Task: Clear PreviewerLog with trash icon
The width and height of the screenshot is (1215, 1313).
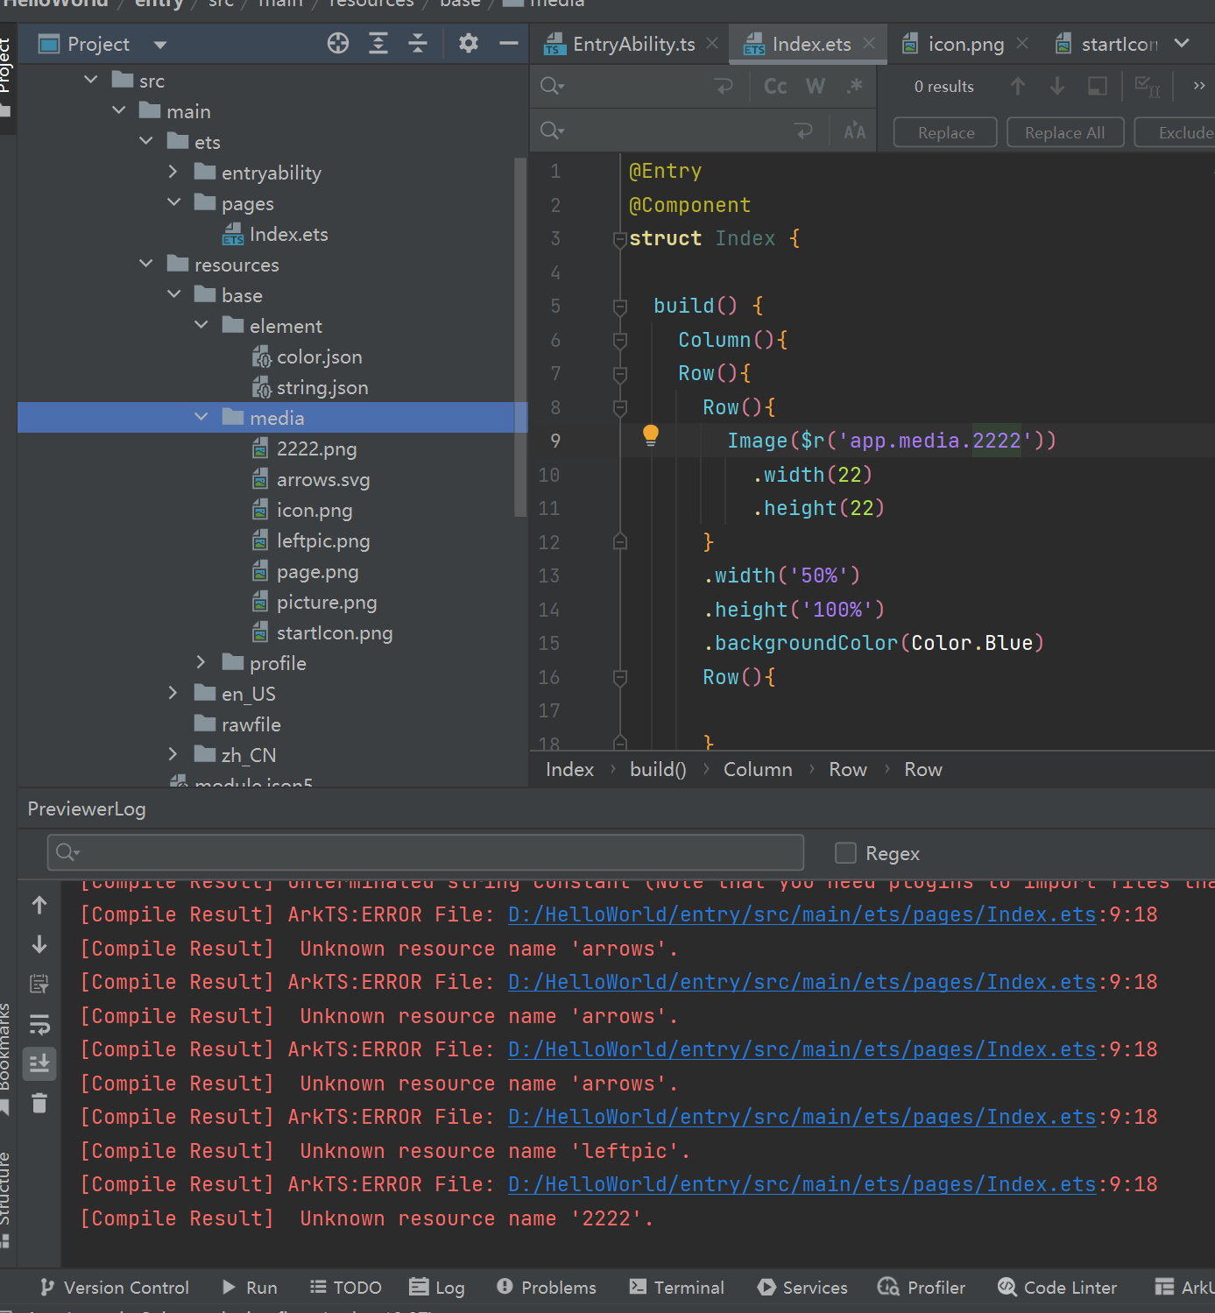Action: [39, 1103]
